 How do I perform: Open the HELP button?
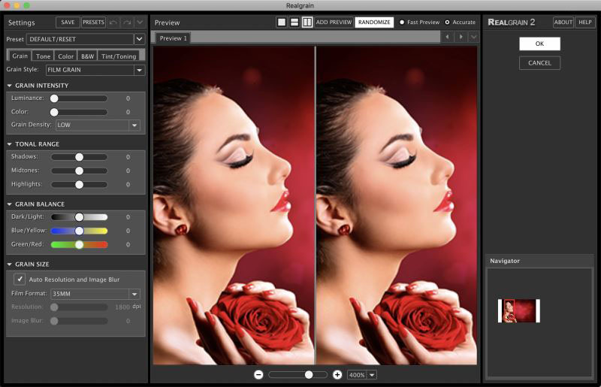coord(585,23)
